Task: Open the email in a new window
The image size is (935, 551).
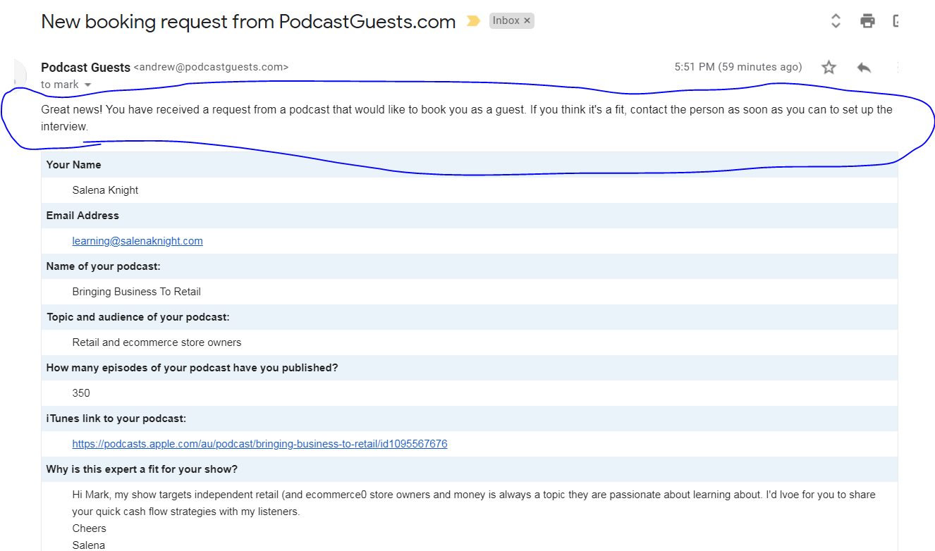Action: click(896, 21)
